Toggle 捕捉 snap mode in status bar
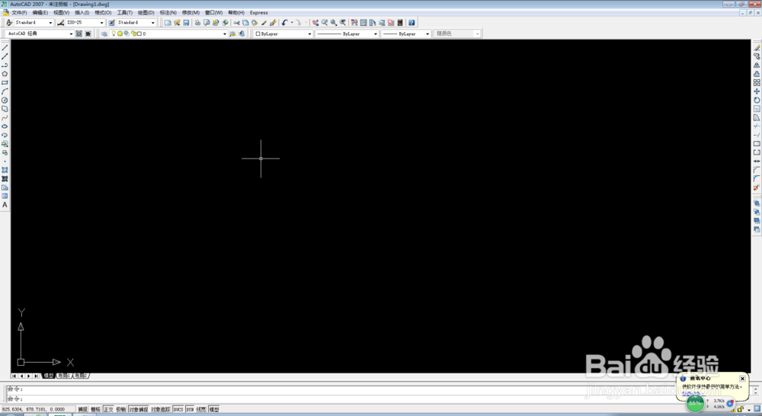Viewport: 762px width, 416px height. (83, 410)
